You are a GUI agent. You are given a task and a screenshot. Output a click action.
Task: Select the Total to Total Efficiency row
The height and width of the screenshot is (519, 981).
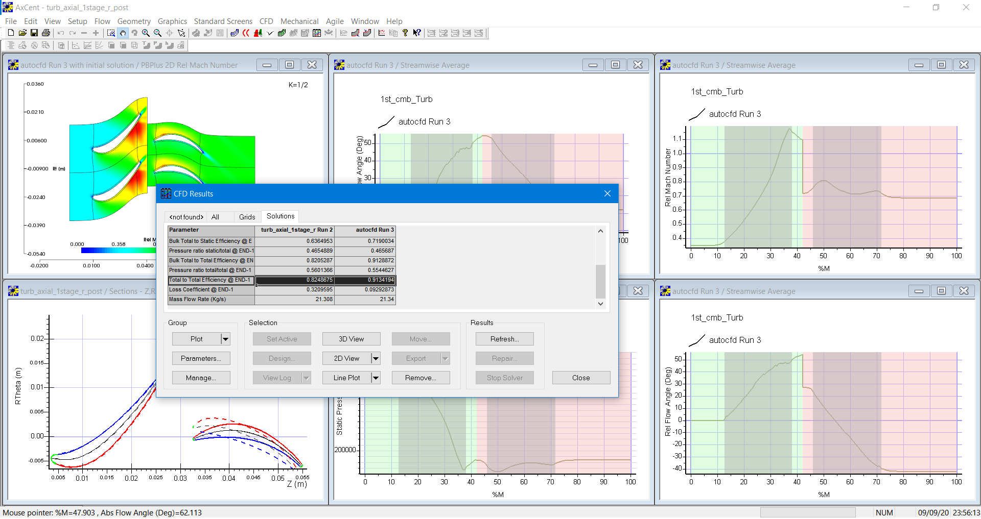211,280
